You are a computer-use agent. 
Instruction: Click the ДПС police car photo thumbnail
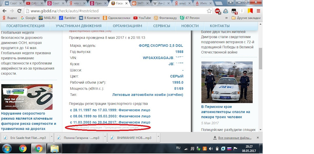pos(226,82)
